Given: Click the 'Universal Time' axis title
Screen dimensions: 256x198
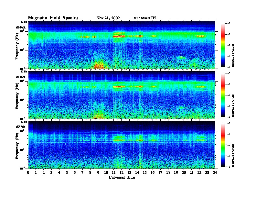Looking at the screenshot, I should tap(122, 177).
